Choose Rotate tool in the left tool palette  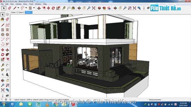[3, 55]
